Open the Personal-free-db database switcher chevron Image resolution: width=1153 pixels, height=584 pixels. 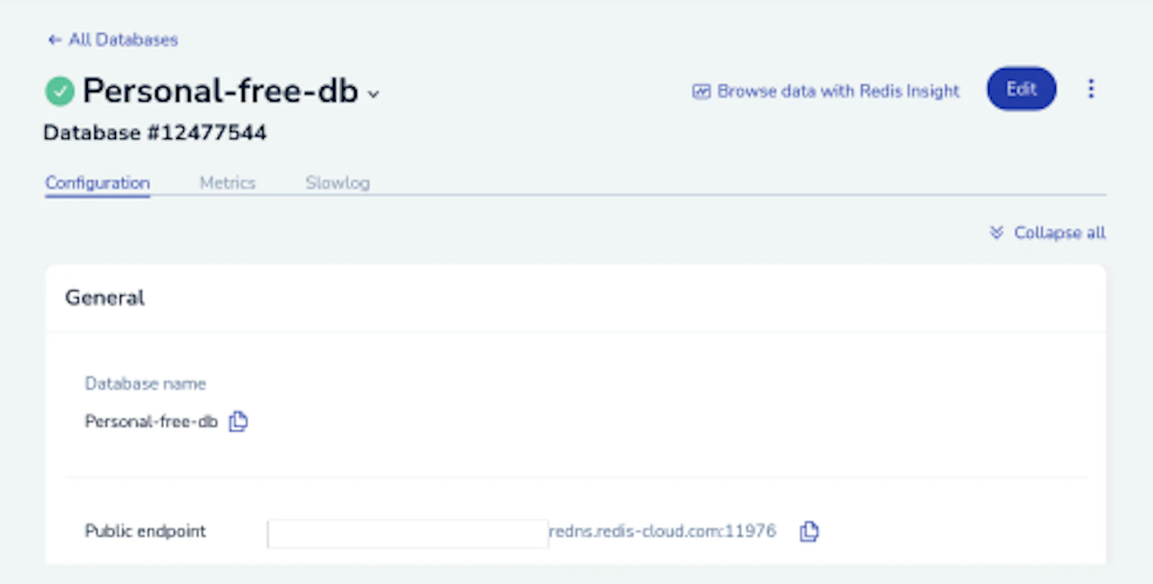click(373, 94)
